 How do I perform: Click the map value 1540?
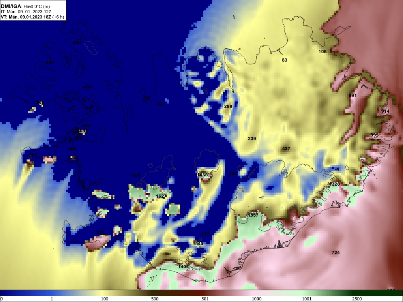click(198, 244)
